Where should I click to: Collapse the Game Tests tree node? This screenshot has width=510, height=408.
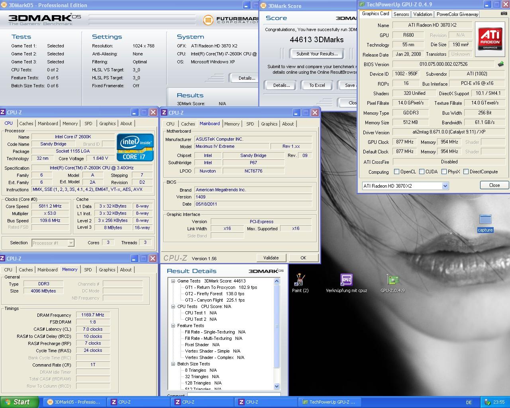173,281
